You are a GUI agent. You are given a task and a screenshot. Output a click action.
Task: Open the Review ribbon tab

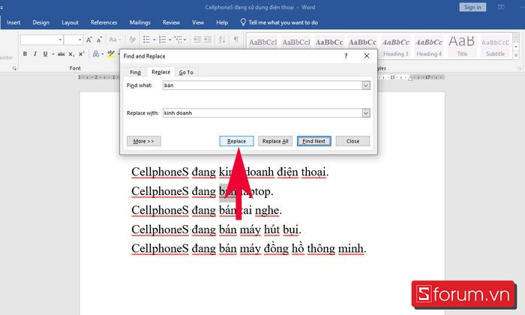(x=171, y=22)
